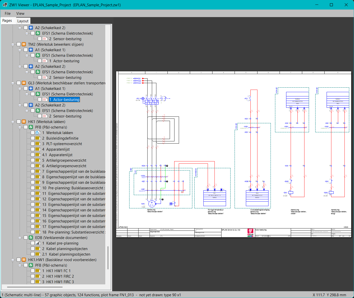This screenshot has height=298, width=354.
Task: Click the schematic page icon of selected 1 Actor-besturing
Action: click(x=45, y=100)
